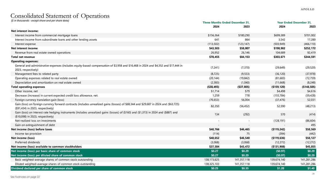Click the page number 20
Screen dimensions: 324x182
(x=314, y=174)
